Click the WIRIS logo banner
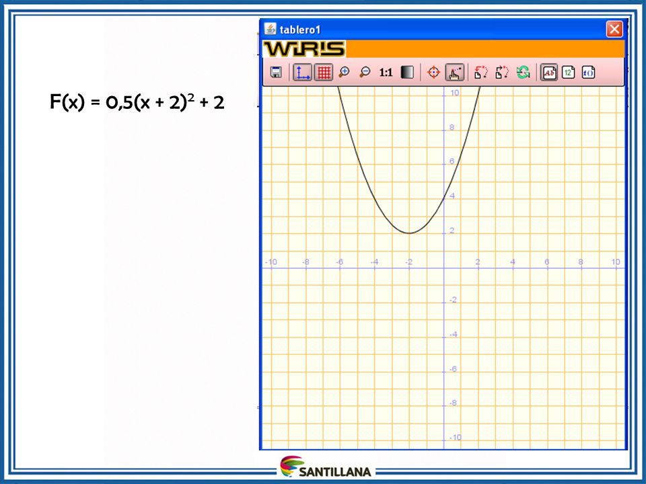Viewport: 646px width, 484px height. (x=304, y=48)
